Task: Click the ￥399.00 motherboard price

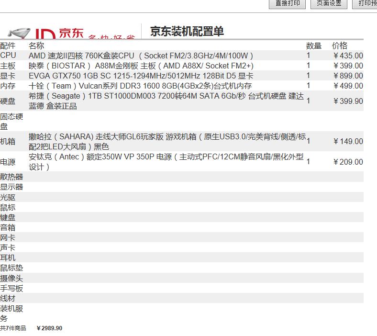Action: tap(348, 66)
